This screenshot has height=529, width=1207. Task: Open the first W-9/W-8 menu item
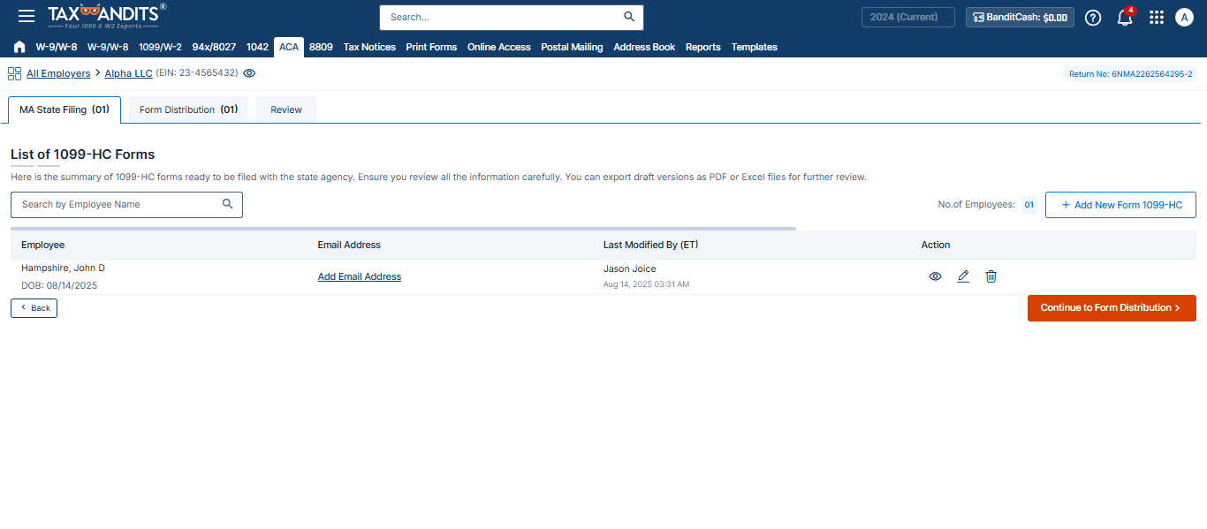[57, 47]
